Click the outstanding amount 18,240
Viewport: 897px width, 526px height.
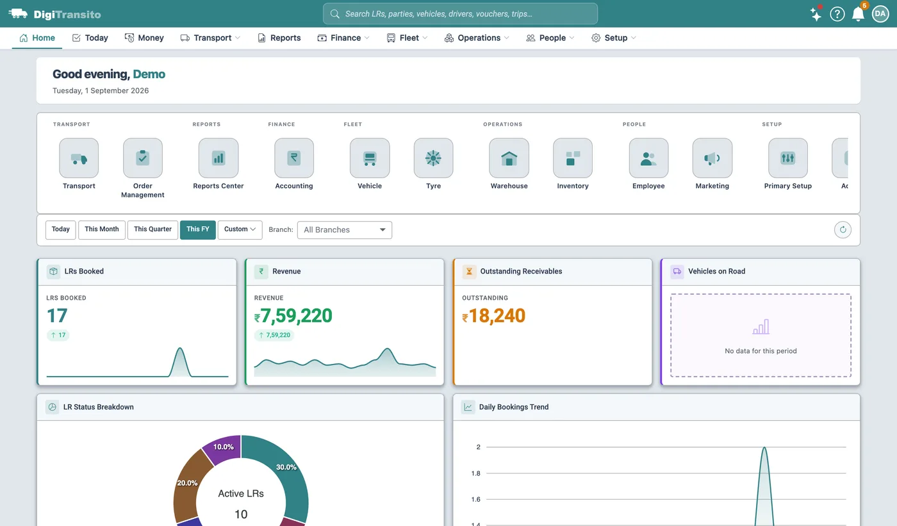(494, 316)
